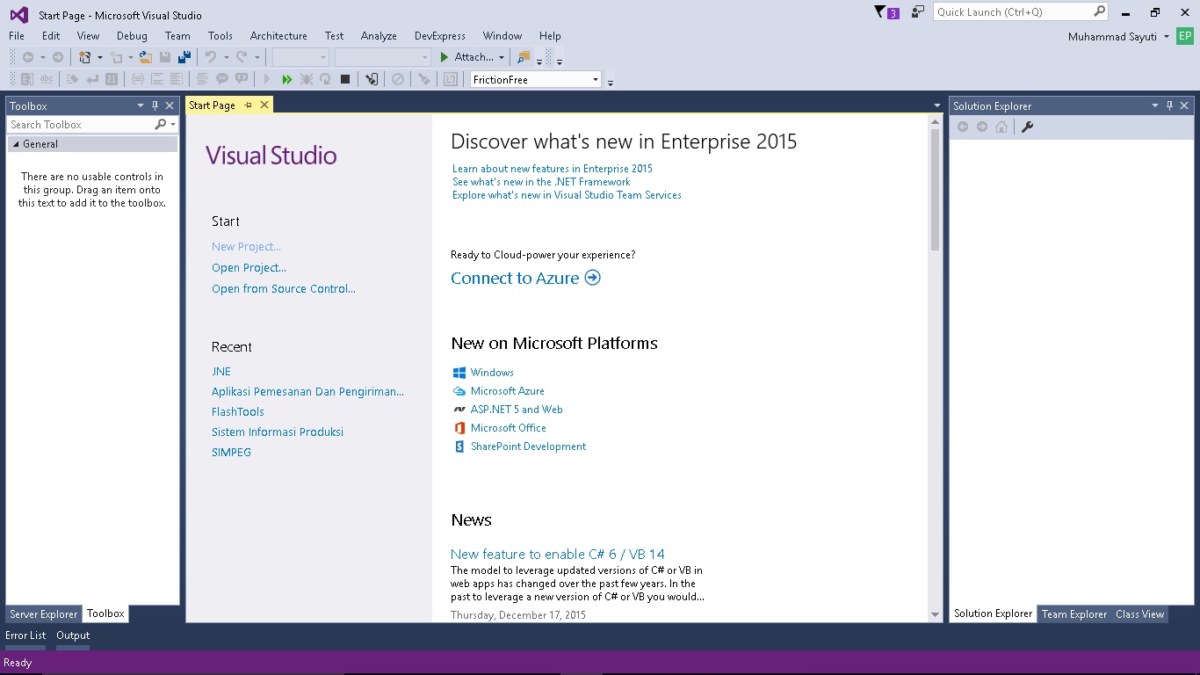This screenshot has height=675, width=1200.
Task: Open the notifications flag with 3 alerts
Action: pos(886,12)
